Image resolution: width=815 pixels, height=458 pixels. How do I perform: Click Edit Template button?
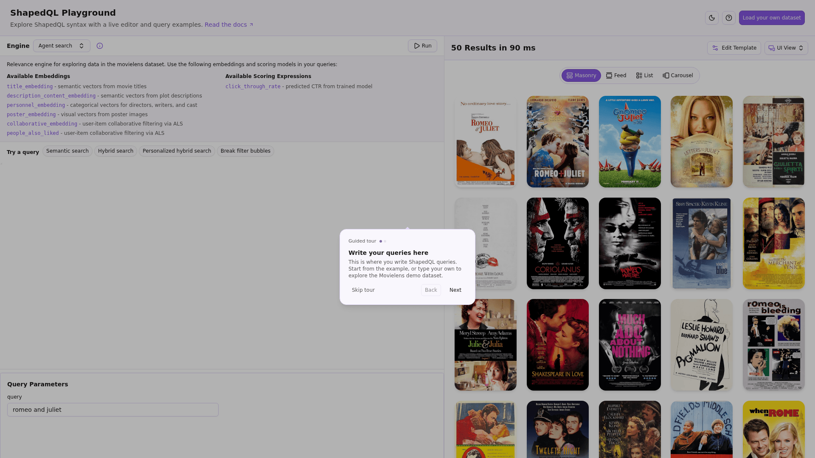click(x=734, y=48)
